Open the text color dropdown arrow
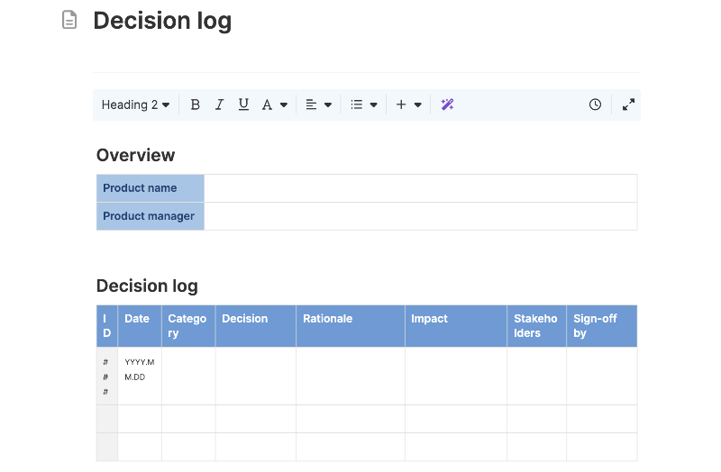Screen dimensions: 721x472 [x=284, y=104]
